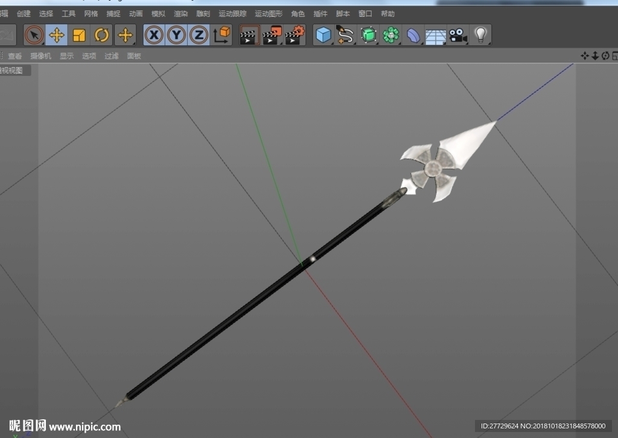
Task: Select the Scale tool
Action: (79, 35)
